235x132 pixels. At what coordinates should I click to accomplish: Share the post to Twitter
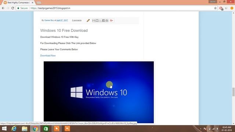(x=100, y=21)
